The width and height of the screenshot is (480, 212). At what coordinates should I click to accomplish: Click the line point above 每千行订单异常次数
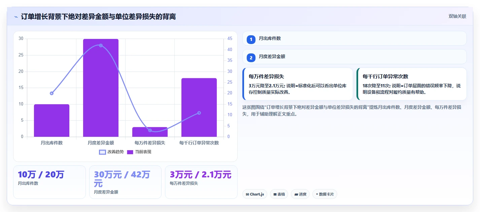[199, 113]
